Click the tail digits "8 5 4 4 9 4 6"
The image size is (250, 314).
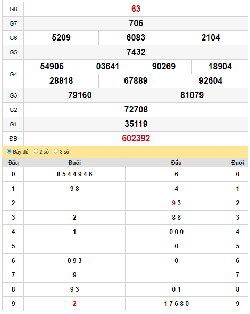(74, 174)
